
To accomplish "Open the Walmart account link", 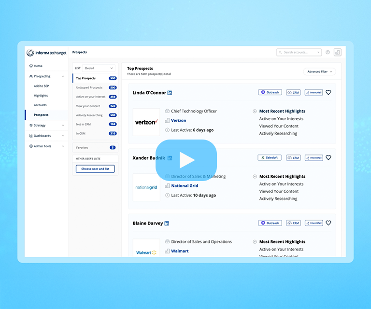I will click(180, 251).
